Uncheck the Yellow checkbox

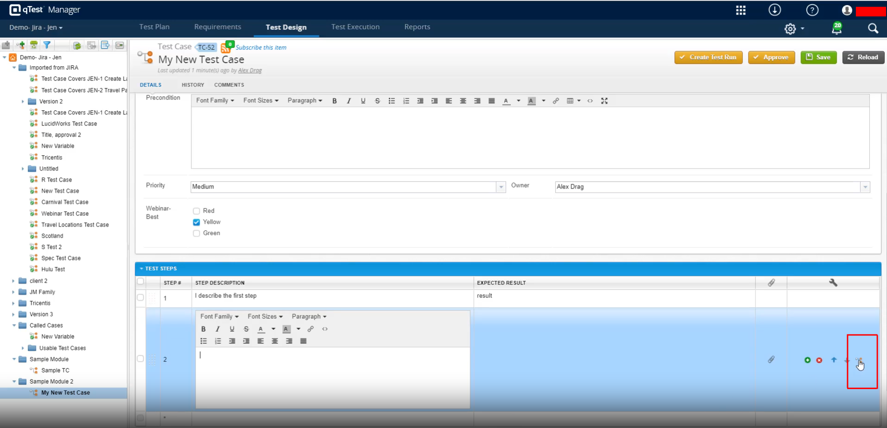[x=196, y=222]
